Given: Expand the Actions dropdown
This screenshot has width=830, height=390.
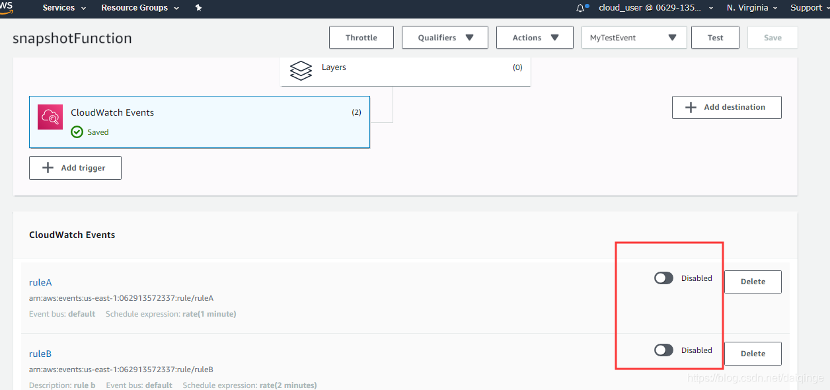Looking at the screenshot, I should point(535,38).
